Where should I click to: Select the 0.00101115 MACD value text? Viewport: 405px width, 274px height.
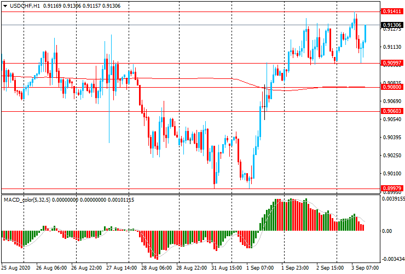point(121,199)
